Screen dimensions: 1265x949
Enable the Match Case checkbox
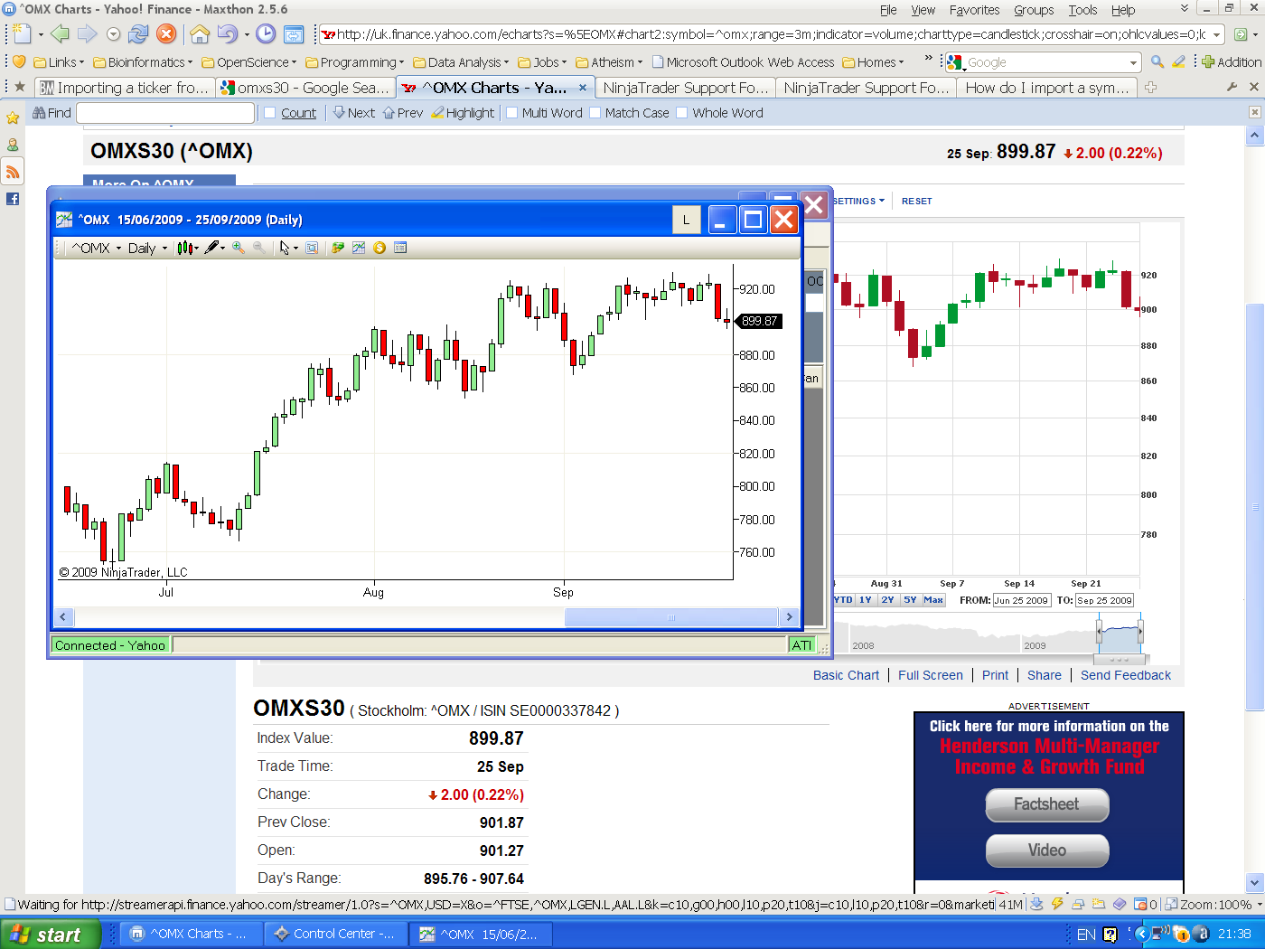click(x=595, y=113)
